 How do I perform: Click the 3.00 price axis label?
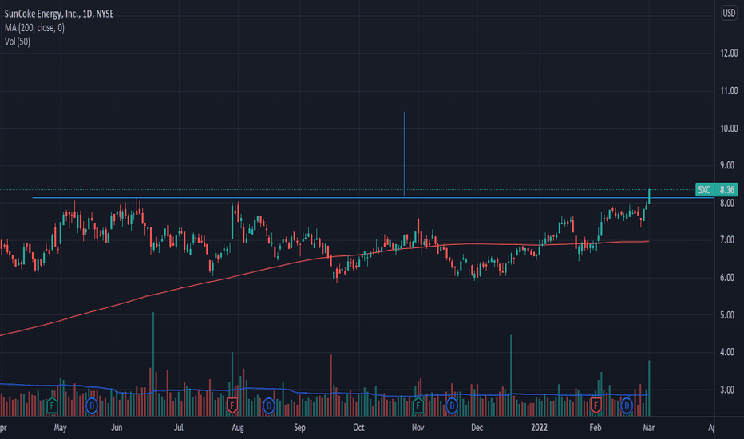[x=727, y=390]
